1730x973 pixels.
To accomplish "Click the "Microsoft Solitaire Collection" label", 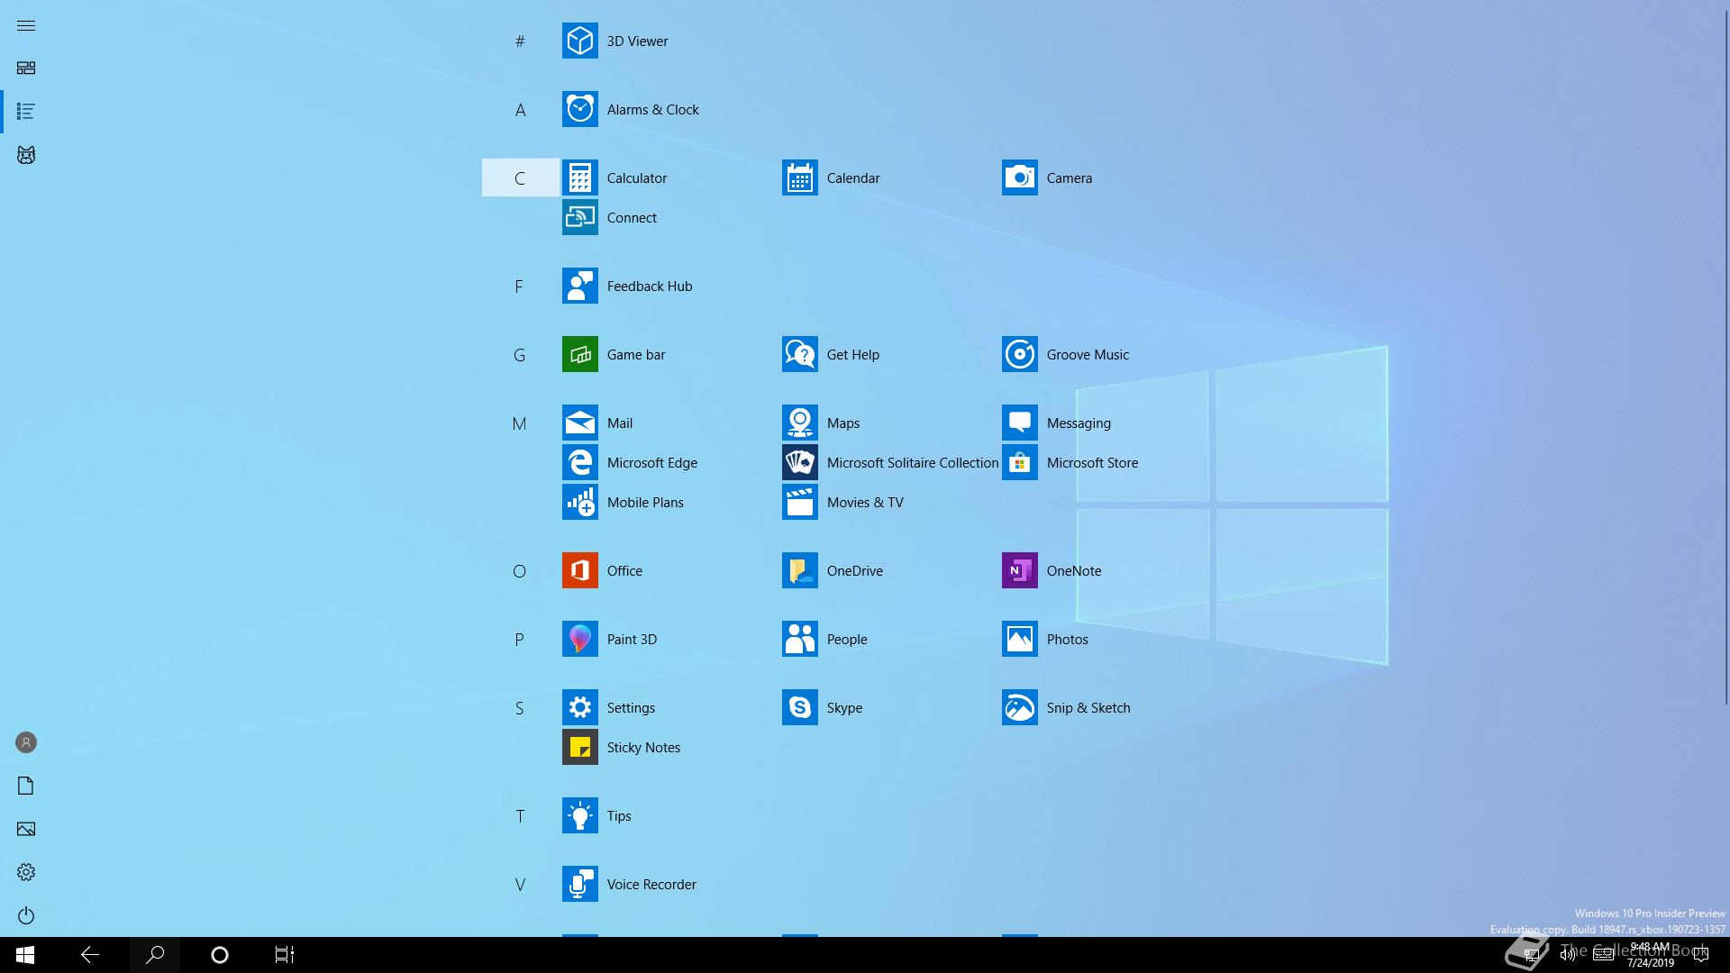I will [913, 462].
